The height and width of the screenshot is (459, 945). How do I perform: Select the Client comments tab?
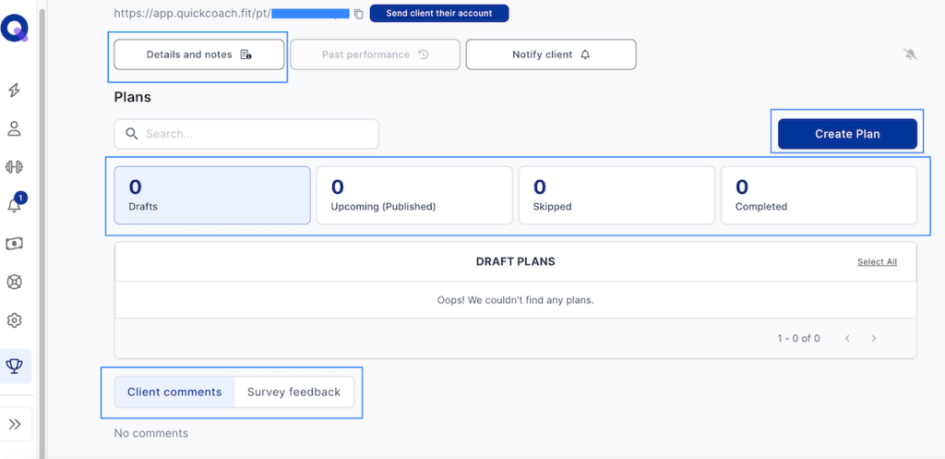(174, 392)
